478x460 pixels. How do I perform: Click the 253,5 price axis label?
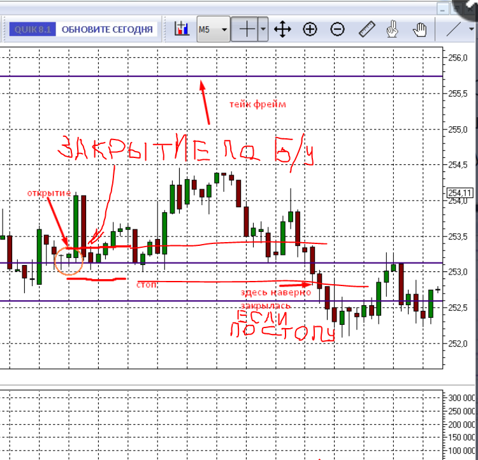pyautogui.click(x=458, y=236)
